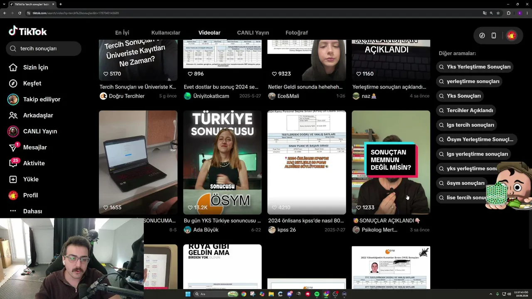This screenshot has width=532, height=299.
Task: Visit the Ece&Mali profile
Action: (x=283, y=96)
